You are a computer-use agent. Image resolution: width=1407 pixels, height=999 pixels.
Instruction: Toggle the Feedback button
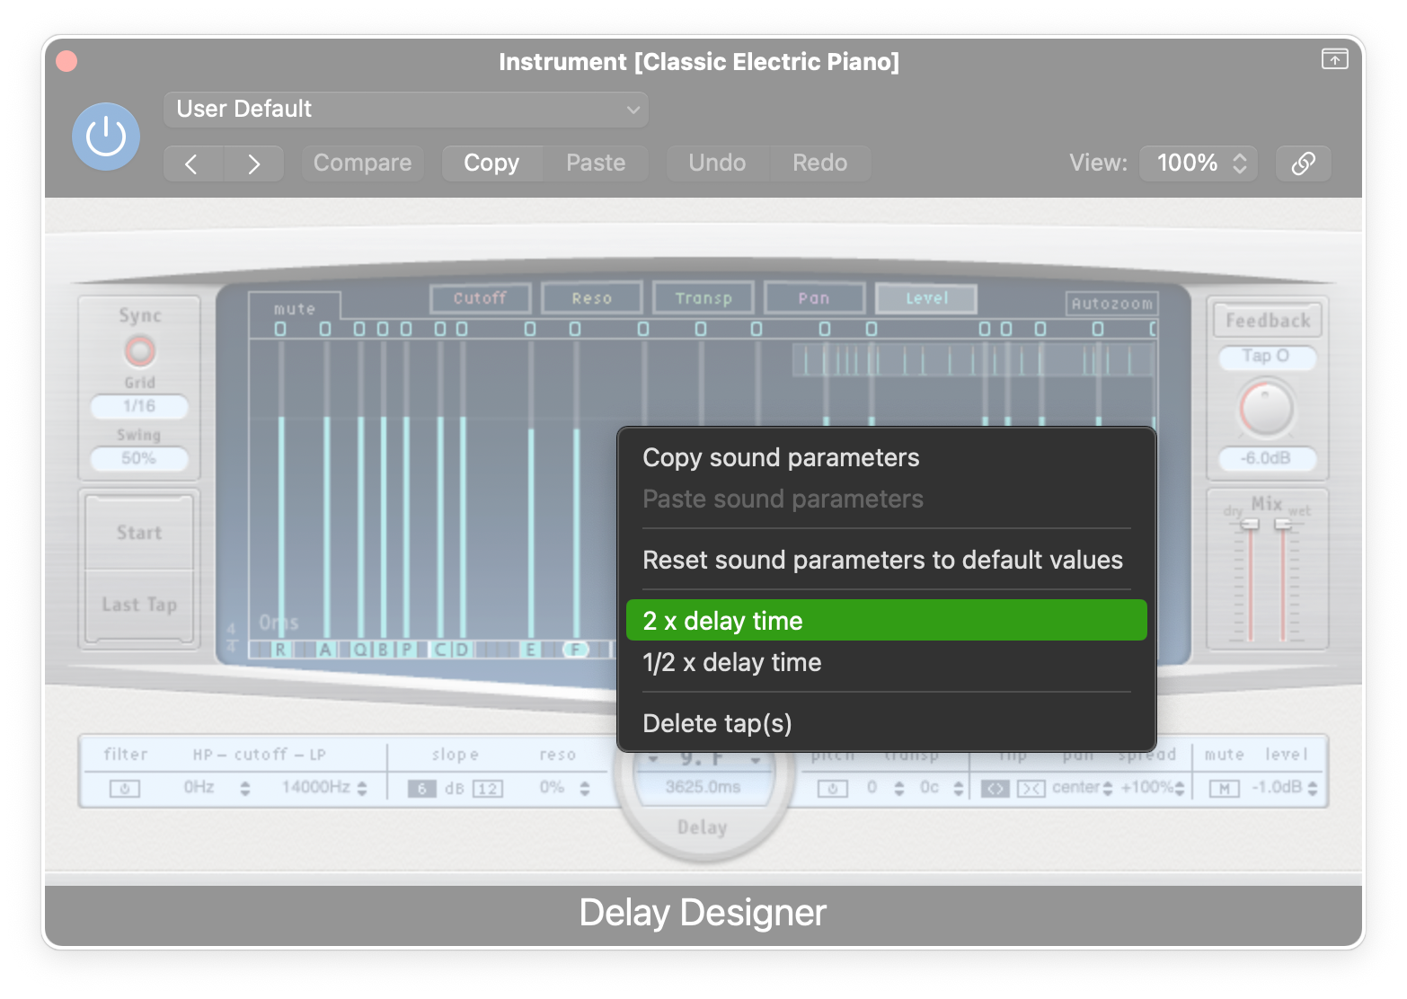[1268, 320]
